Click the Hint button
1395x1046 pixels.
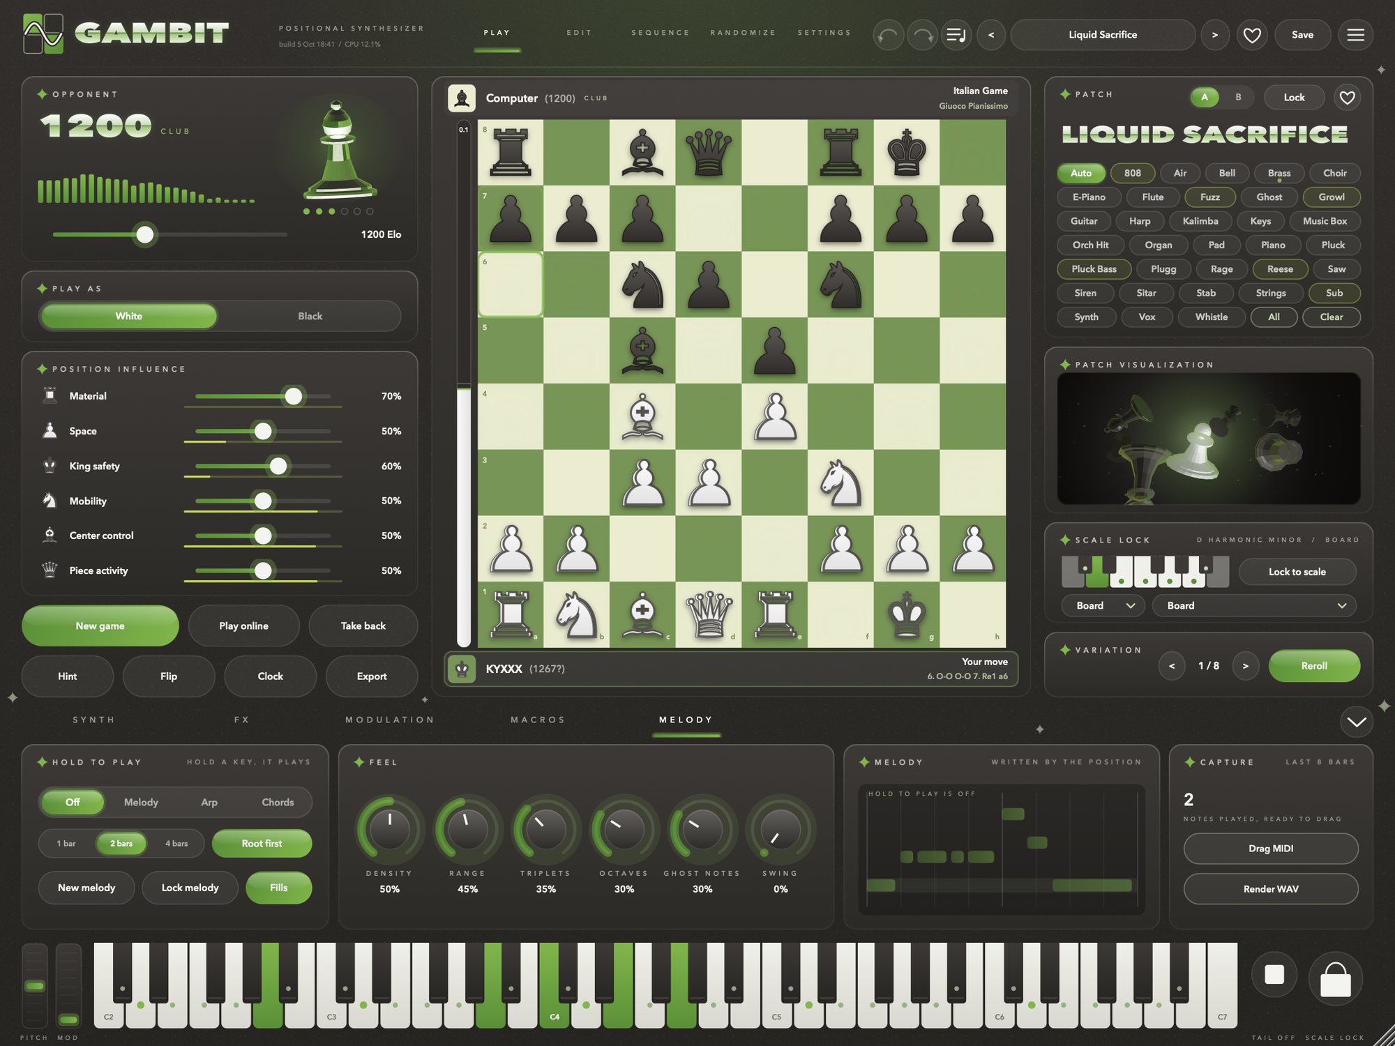point(68,676)
